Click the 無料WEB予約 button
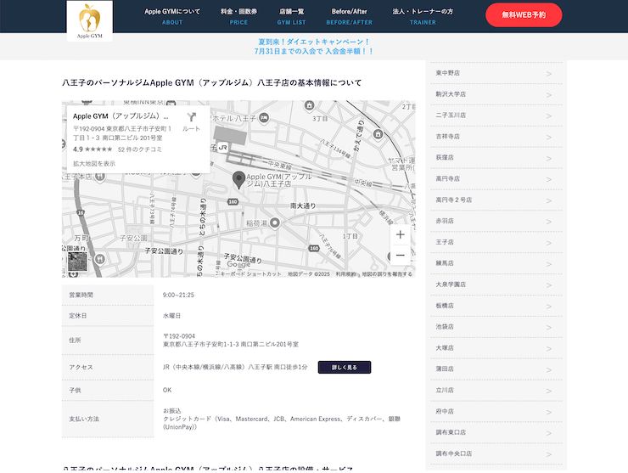The image size is (628, 473). pyautogui.click(x=524, y=14)
